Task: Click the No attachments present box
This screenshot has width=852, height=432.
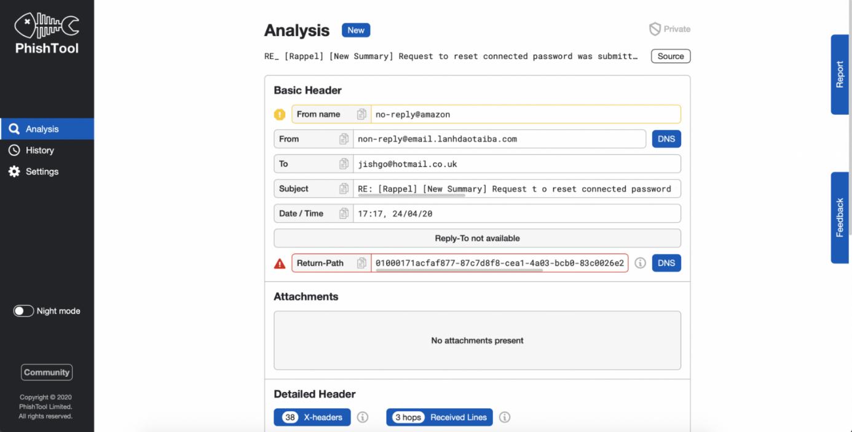Action: coord(477,341)
